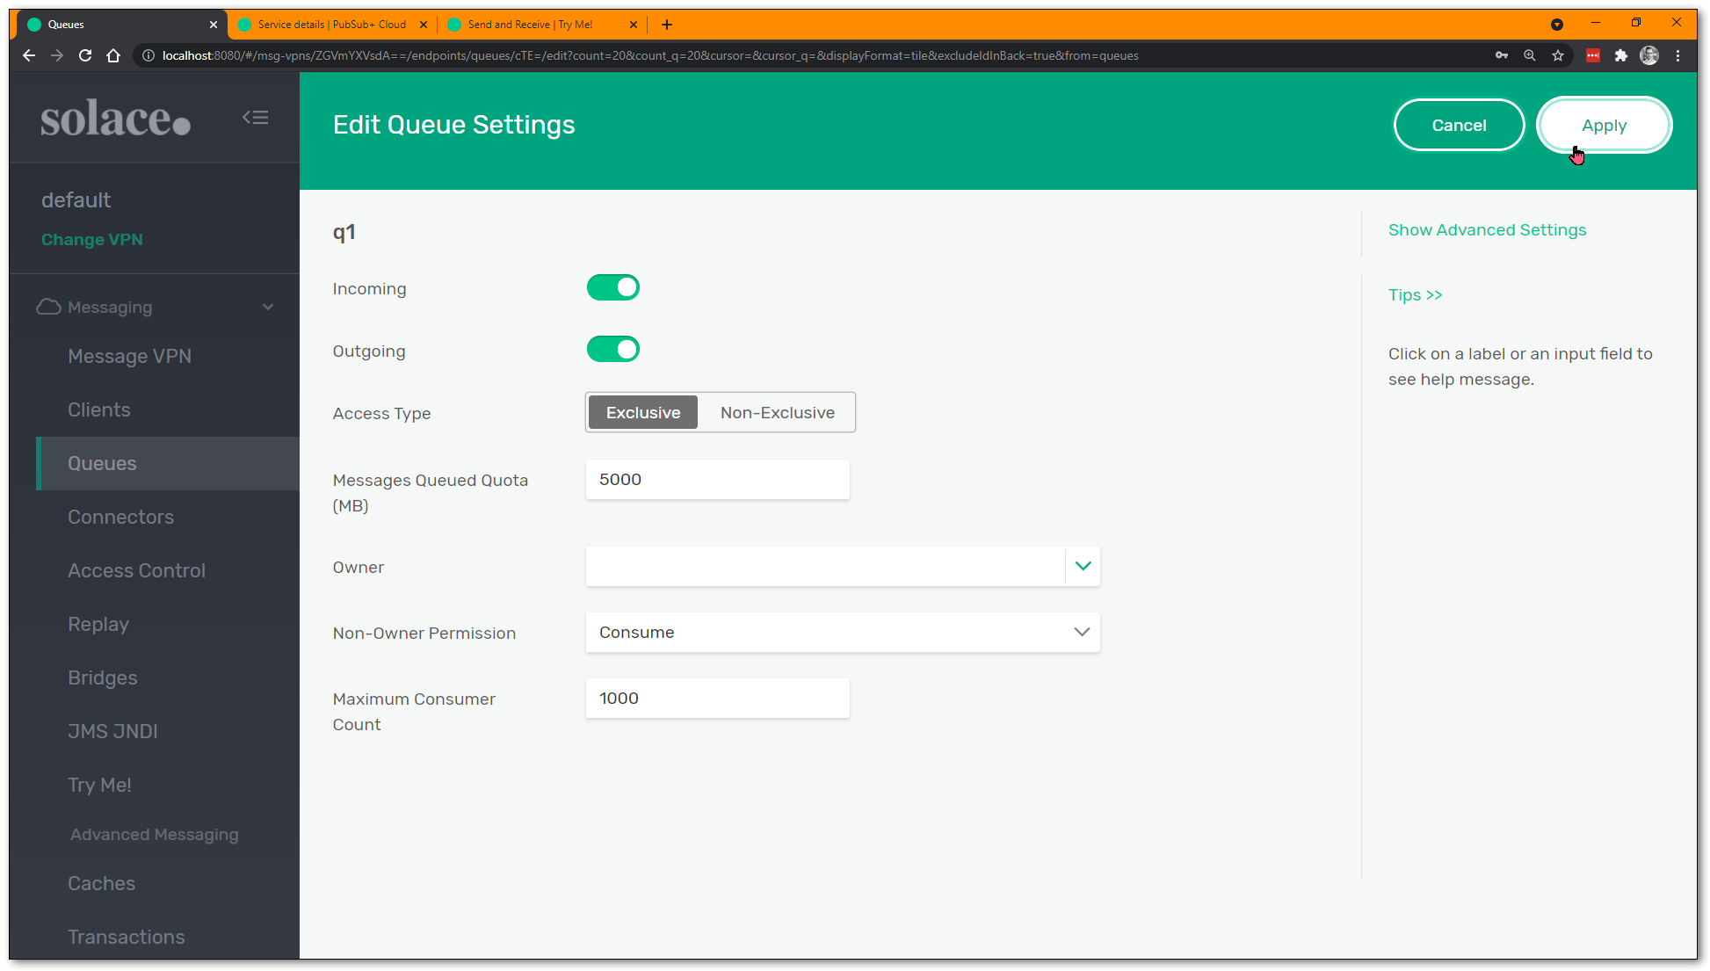Image resolution: width=1710 pixels, height=971 pixels.
Task: Click the Messages Queued Quota input field
Action: [717, 480]
